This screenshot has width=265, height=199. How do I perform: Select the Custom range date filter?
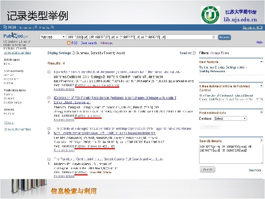pos(13,102)
